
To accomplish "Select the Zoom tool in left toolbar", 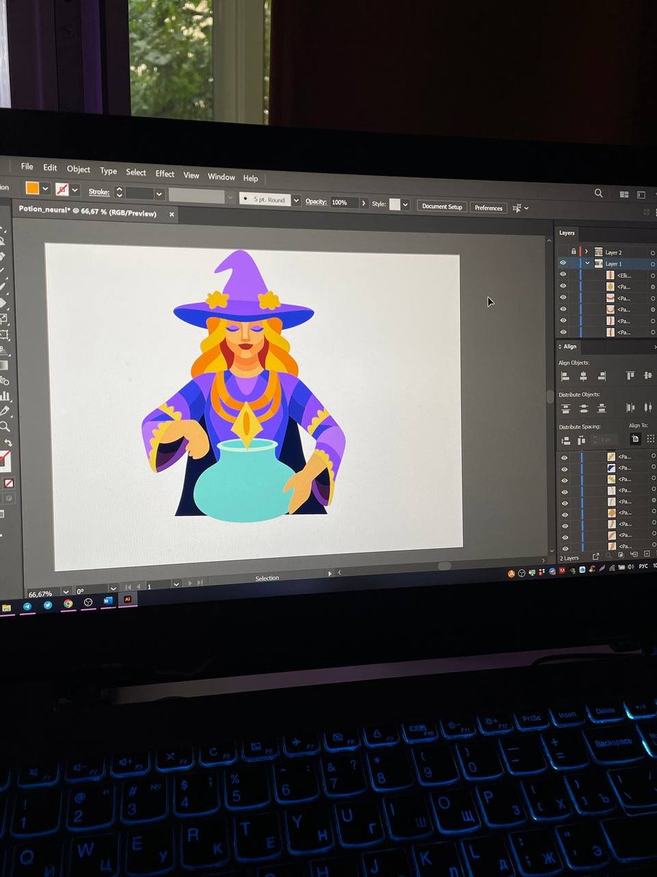I will pos(6,425).
